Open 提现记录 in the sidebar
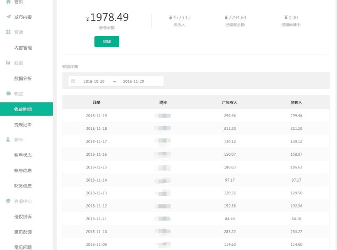Image resolution: width=337 pixels, height=250 pixels. click(23, 124)
